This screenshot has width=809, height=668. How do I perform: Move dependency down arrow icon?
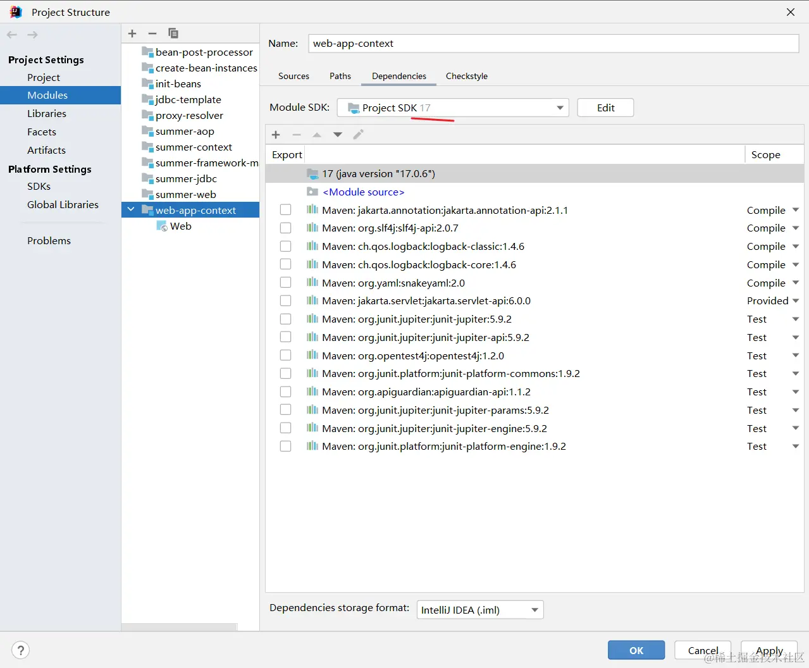(x=338, y=135)
